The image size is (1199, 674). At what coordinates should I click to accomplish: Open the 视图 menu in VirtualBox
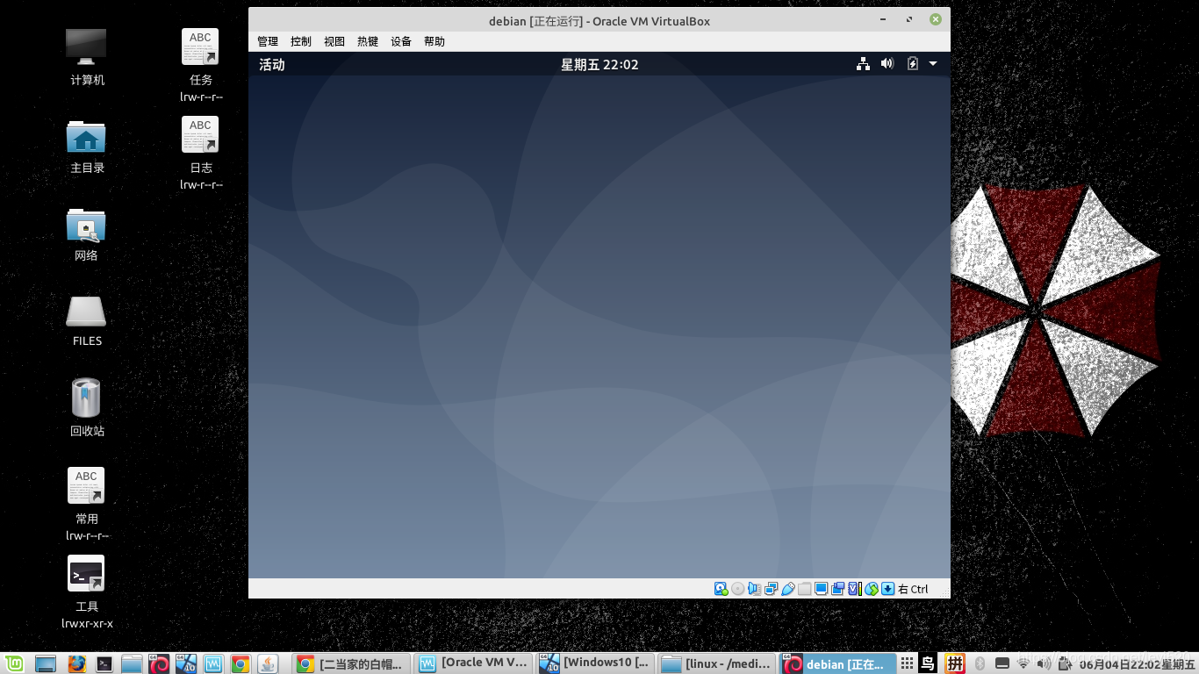334,41
